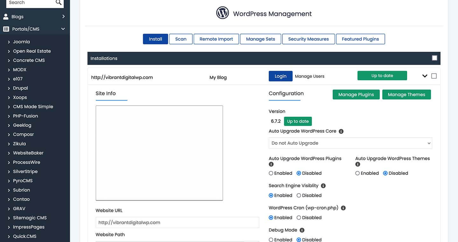The image size is (458, 242).
Task: Click the Blogs person icon
Action: [x=6, y=16]
